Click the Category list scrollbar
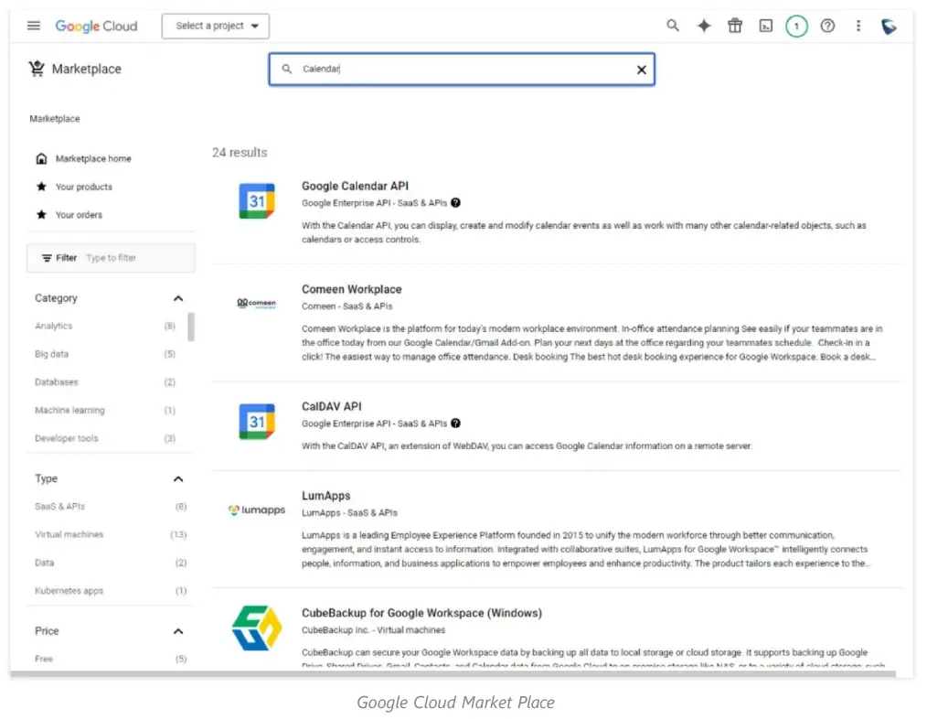The height and width of the screenshot is (719, 927). point(191,327)
